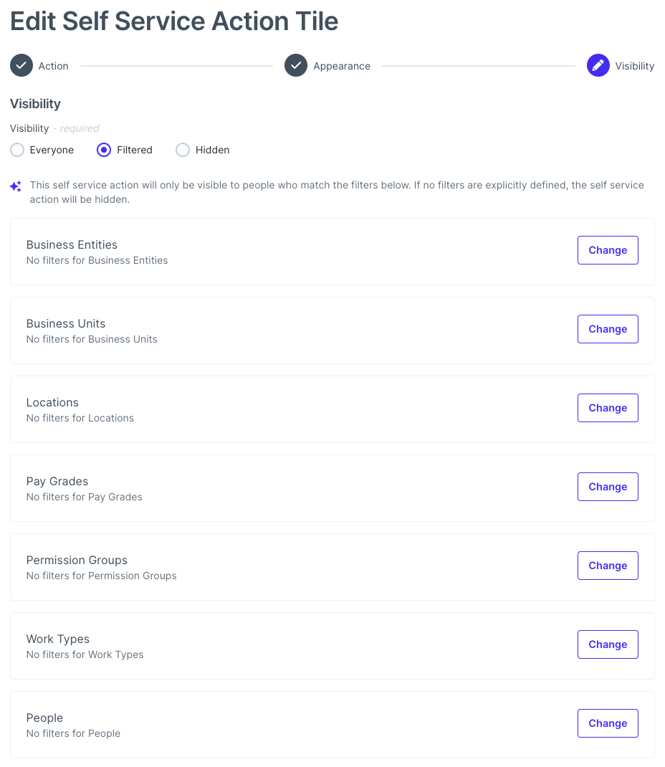This screenshot has width=665, height=767.
Task: Change the Pay Grades filter
Action: pyautogui.click(x=608, y=487)
